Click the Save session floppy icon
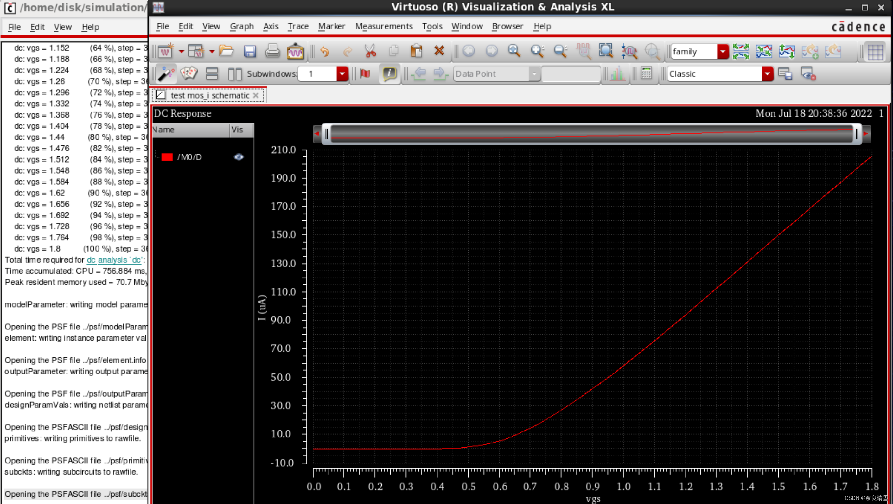The width and height of the screenshot is (893, 504). (249, 52)
